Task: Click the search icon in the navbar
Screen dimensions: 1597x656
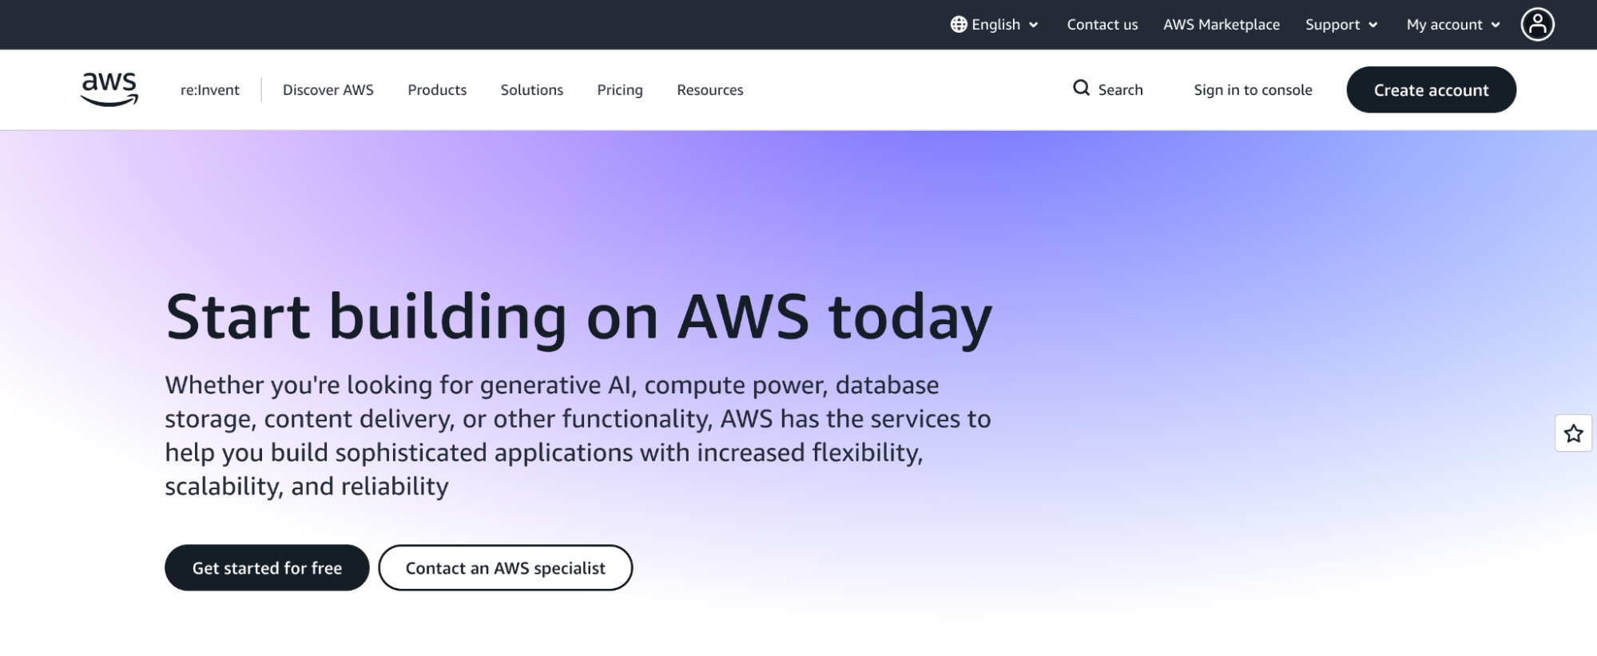Action: (x=1081, y=89)
